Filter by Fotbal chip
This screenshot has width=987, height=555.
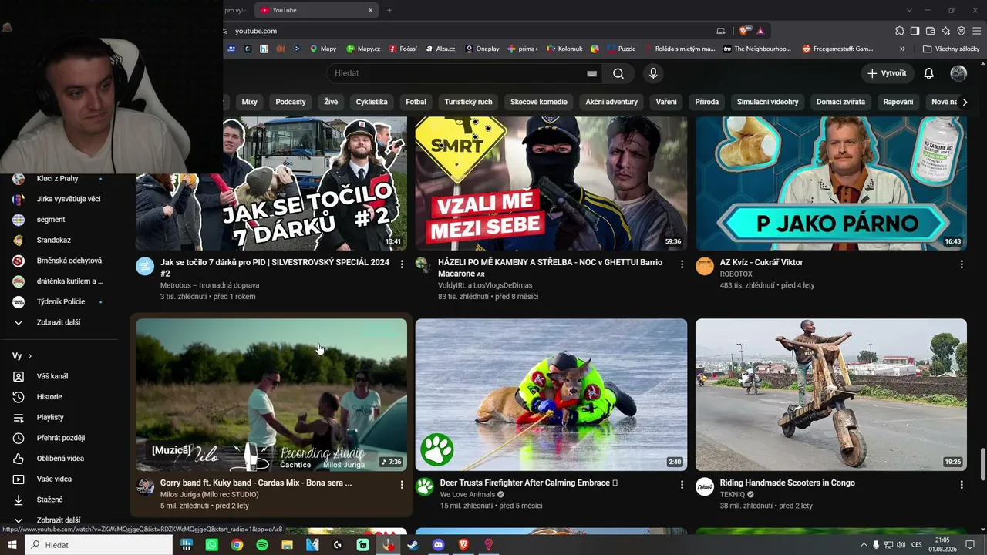pos(416,102)
